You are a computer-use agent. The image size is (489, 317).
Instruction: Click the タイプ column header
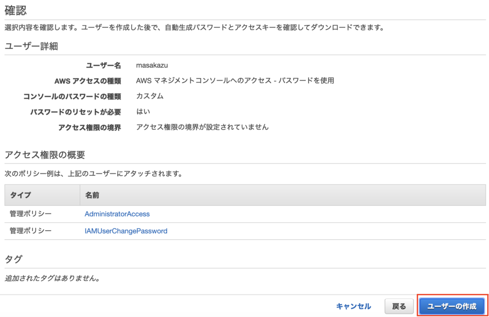(x=20, y=195)
